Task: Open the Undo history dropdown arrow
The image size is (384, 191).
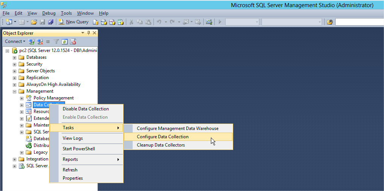Action: [x=166, y=22]
